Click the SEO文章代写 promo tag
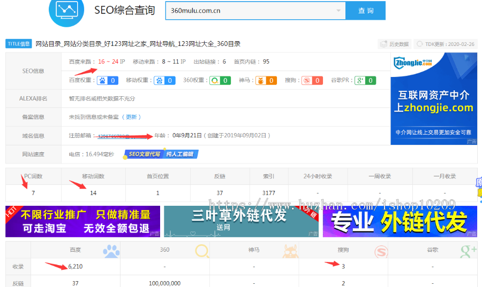The image size is (482, 287). (x=144, y=154)
